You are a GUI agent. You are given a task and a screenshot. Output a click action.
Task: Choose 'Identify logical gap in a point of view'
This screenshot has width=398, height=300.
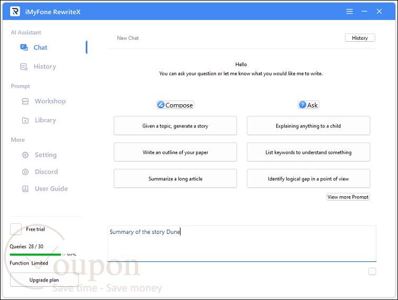(x=309, y=179)
